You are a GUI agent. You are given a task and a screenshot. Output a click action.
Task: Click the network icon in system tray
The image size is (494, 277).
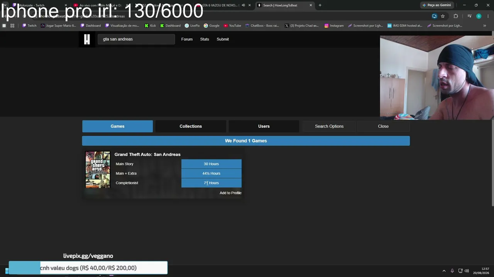[460, 271]
